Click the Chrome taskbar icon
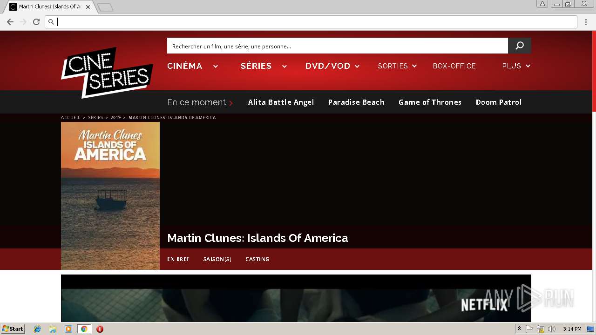 click(x=84, y=329)
